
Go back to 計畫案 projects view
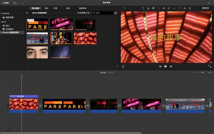tap(5, 3)
